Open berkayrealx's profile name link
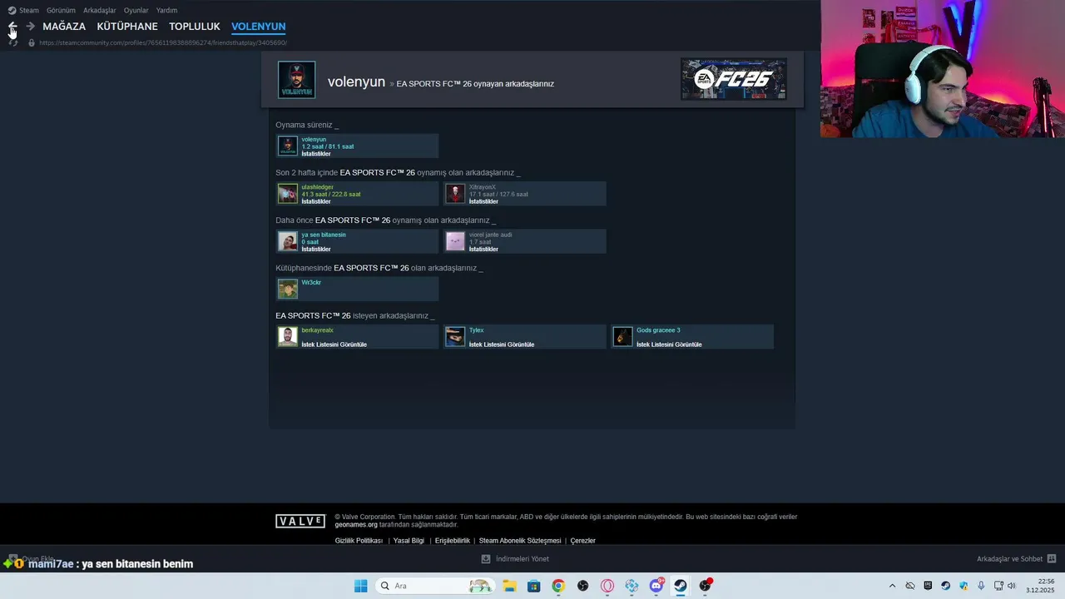The image size is (1065, 599). click(x=317, y=330)
